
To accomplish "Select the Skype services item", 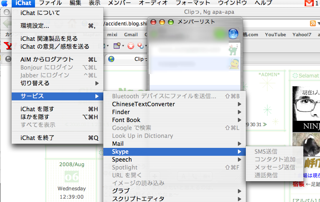I will coord(175,152).
